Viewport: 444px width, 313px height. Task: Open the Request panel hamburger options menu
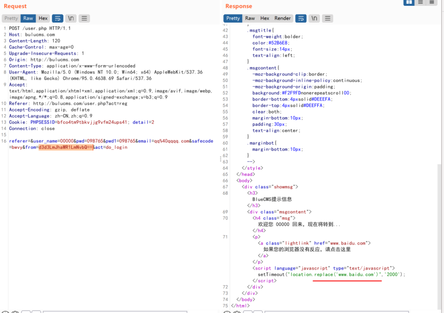pyautogui.click(x=84, y=18)
